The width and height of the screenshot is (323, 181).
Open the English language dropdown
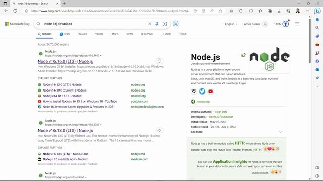pos(231,24)
